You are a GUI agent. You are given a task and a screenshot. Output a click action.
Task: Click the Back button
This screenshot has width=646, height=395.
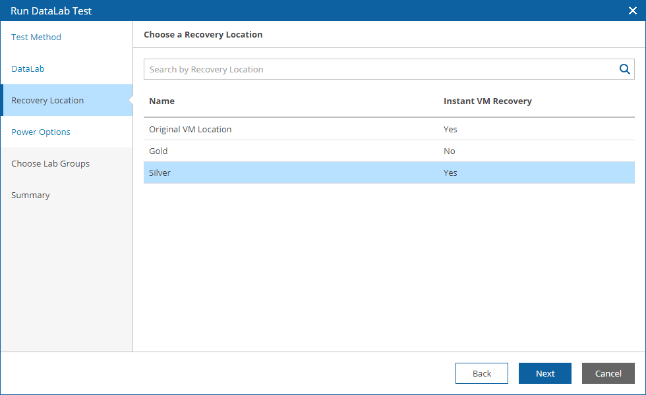coord(482,373)
